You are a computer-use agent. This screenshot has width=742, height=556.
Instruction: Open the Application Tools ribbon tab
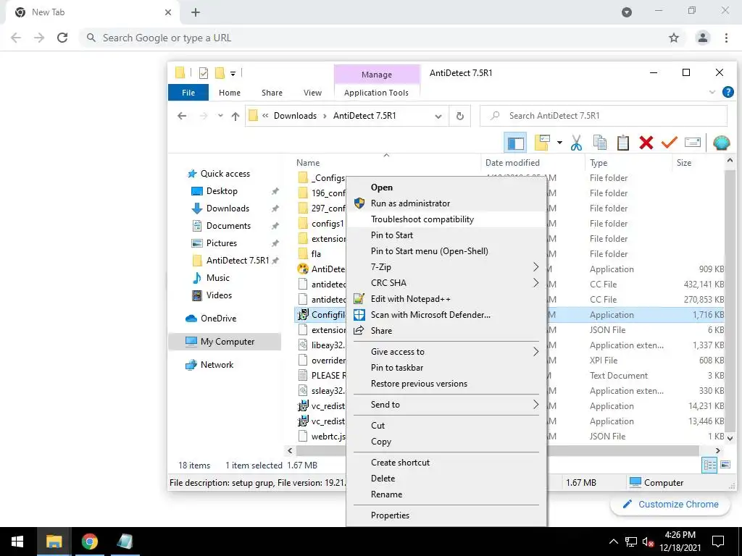click(376, 93)
